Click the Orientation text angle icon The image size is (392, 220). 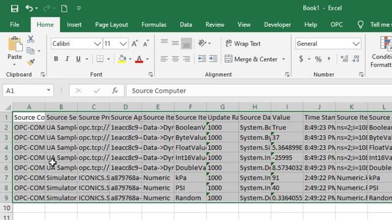click(x=202, y=43)
